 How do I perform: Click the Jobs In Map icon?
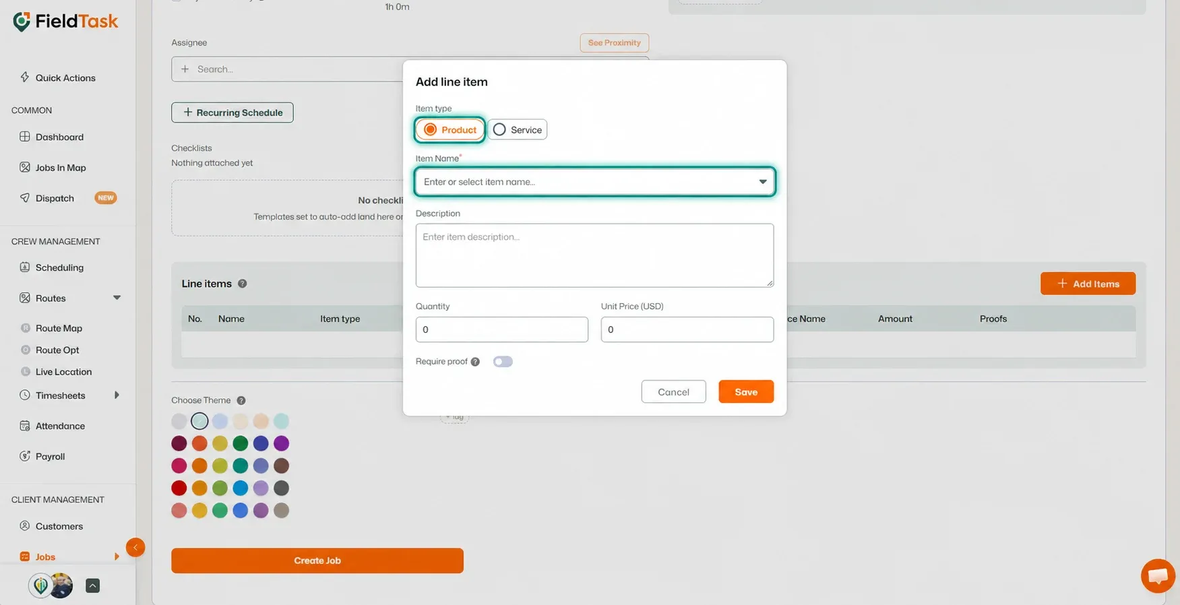[25, 167]
